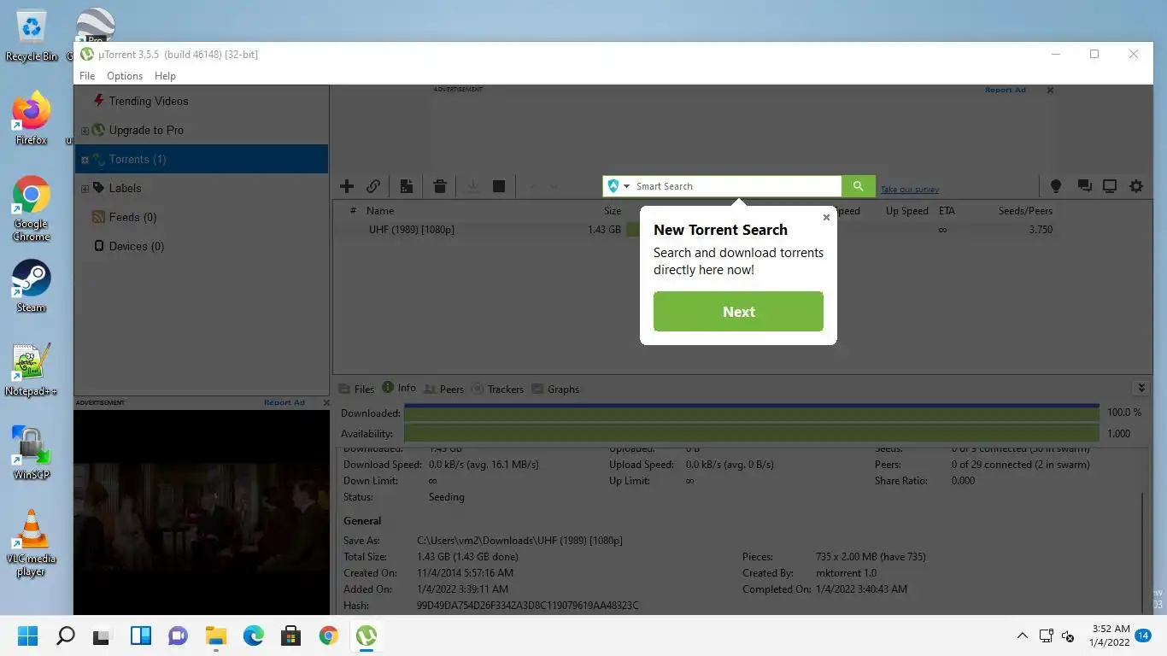The width and height of the screenshot is (1167, 656).
Task: Select Torrents (1) in the sidebar
Action: coord(137,159)
